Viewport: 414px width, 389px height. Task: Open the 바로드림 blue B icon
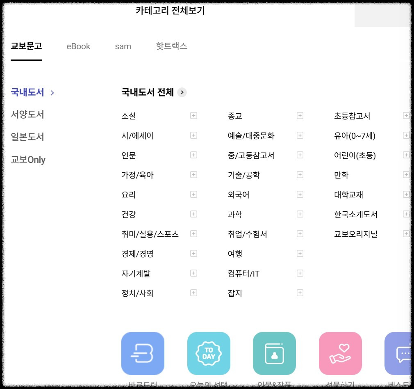(143, 353)
